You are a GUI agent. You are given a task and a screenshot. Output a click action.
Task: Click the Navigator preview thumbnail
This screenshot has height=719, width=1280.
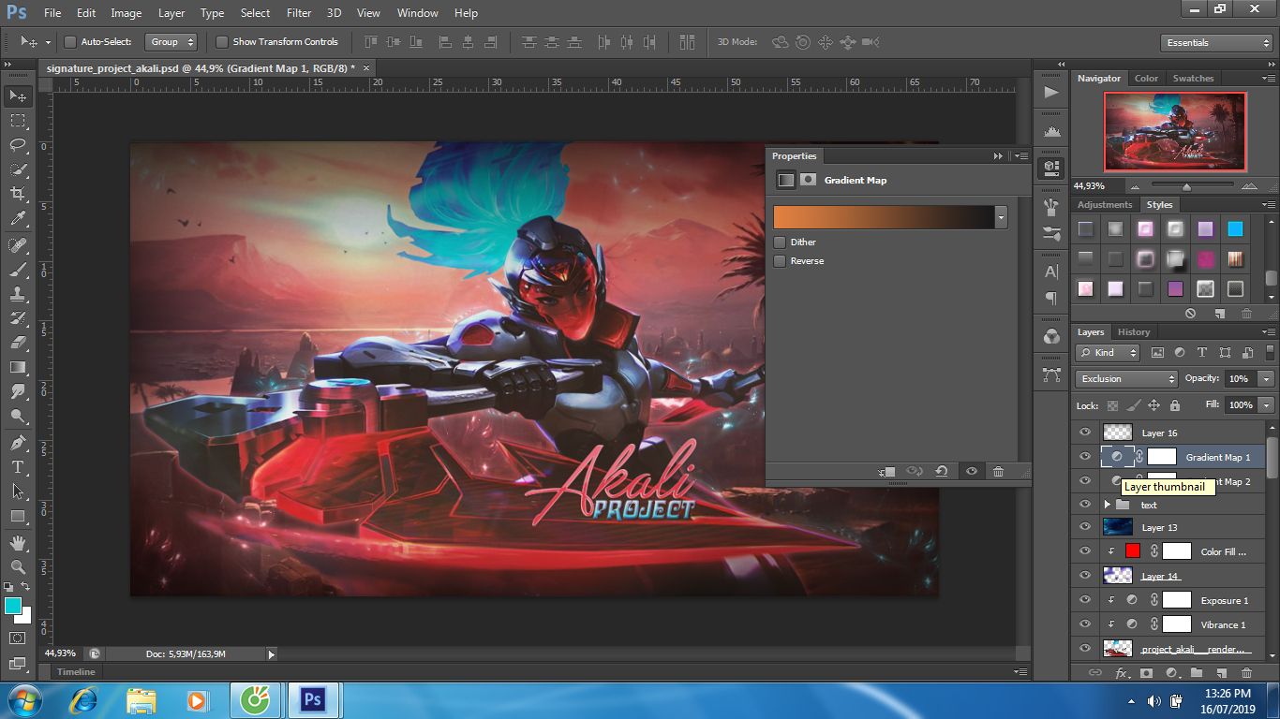[x=1175, y=132]
